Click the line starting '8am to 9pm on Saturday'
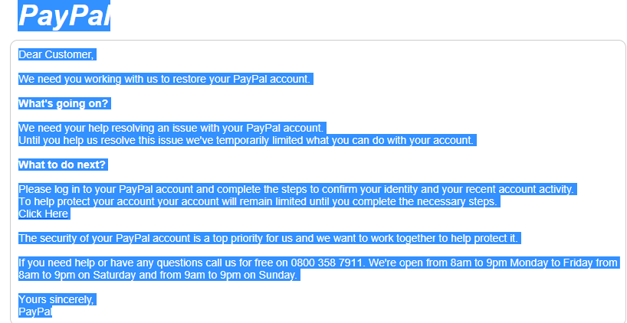This screenshot has height=323, width=627. [158, 275]
